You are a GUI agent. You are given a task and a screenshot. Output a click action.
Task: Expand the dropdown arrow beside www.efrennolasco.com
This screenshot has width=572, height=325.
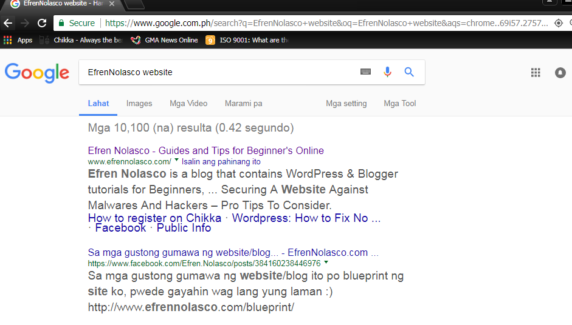(176, 159)
